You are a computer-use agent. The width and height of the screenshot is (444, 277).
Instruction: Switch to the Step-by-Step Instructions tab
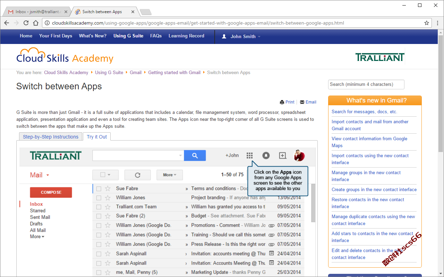pyautogui.click(x=51, y=137)
